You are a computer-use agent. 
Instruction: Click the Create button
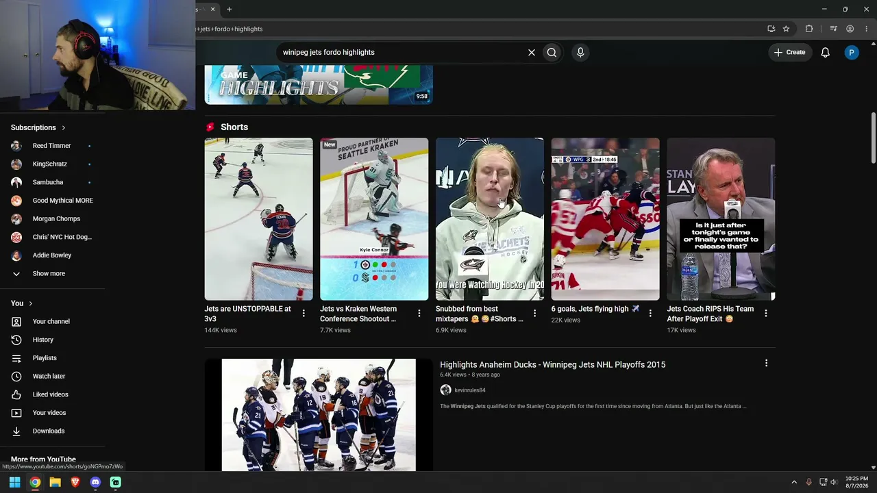(790, 52)
